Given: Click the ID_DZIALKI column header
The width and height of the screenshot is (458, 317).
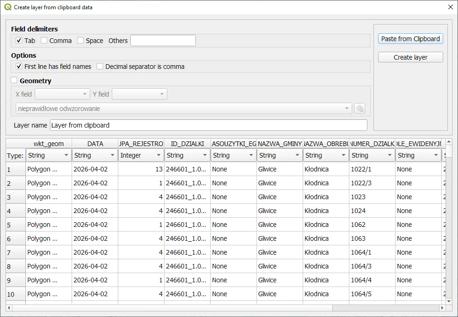Looking at the screenshot, I should [187, 144].
